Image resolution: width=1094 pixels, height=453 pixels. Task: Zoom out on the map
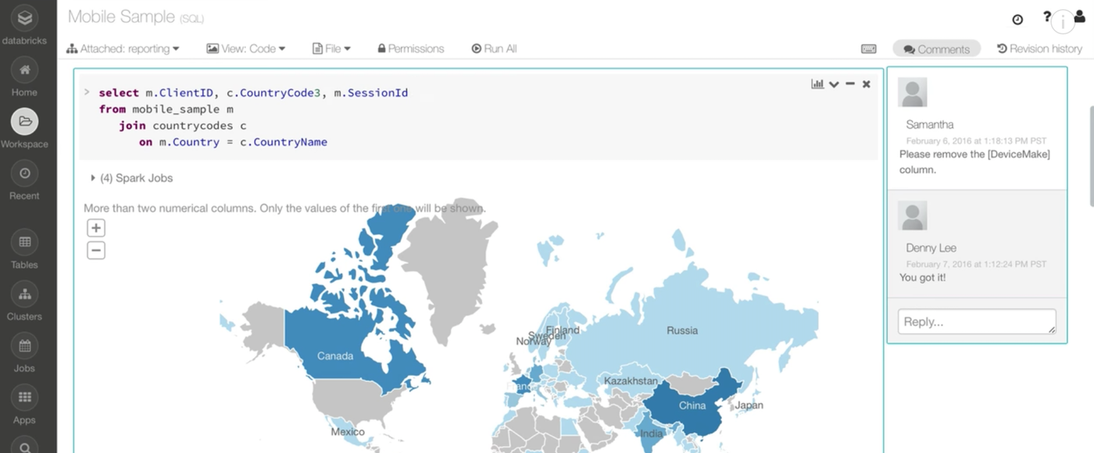pos(96,251)
